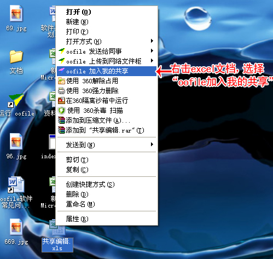Screen dimensions: 273x259
Task: Expand the 发送到 submenu arrow
Action: point(152,145)
